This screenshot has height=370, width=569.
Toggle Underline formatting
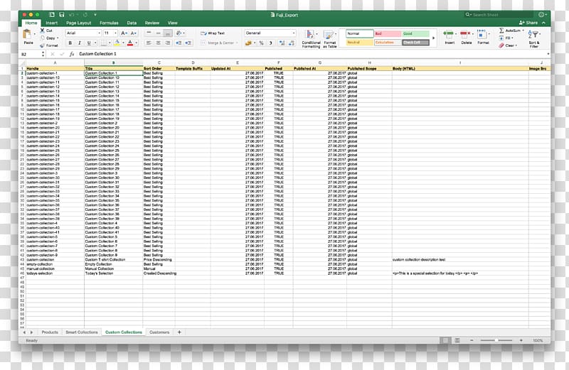click(x=89, y=43)
